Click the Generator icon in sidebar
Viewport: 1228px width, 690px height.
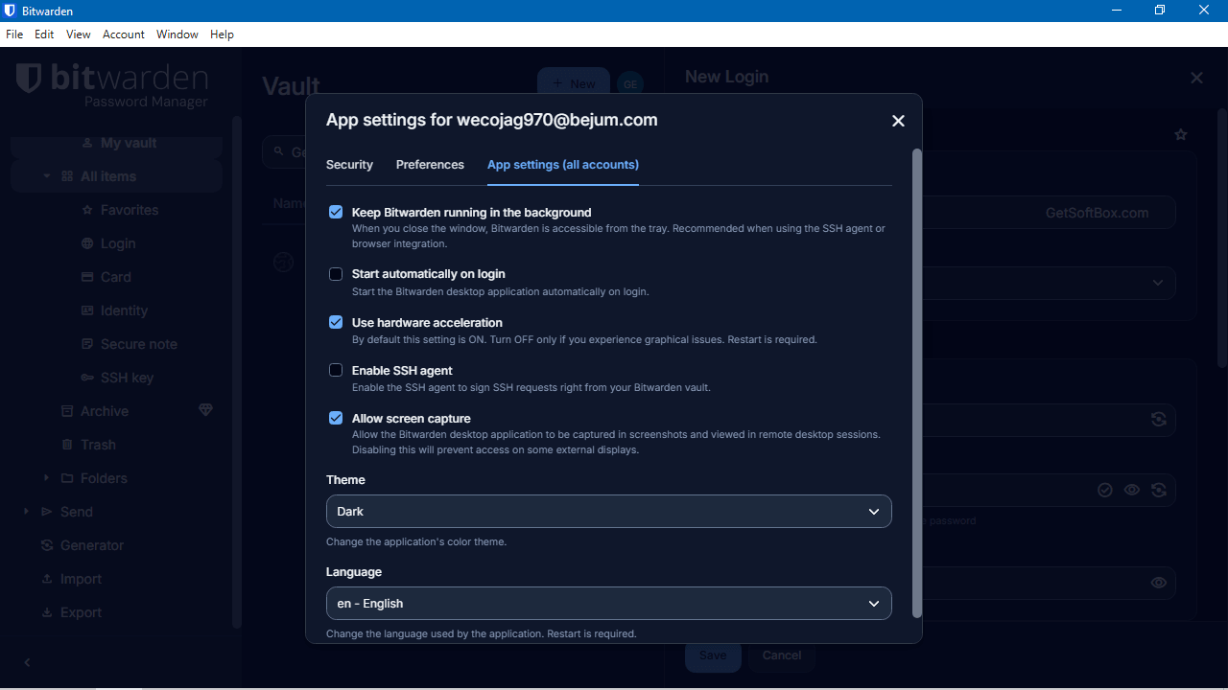point(47,545)
